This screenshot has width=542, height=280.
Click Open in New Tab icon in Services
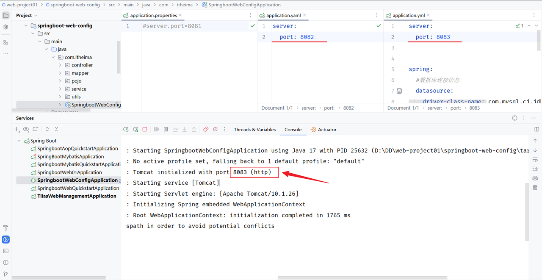tap(36, 129)
